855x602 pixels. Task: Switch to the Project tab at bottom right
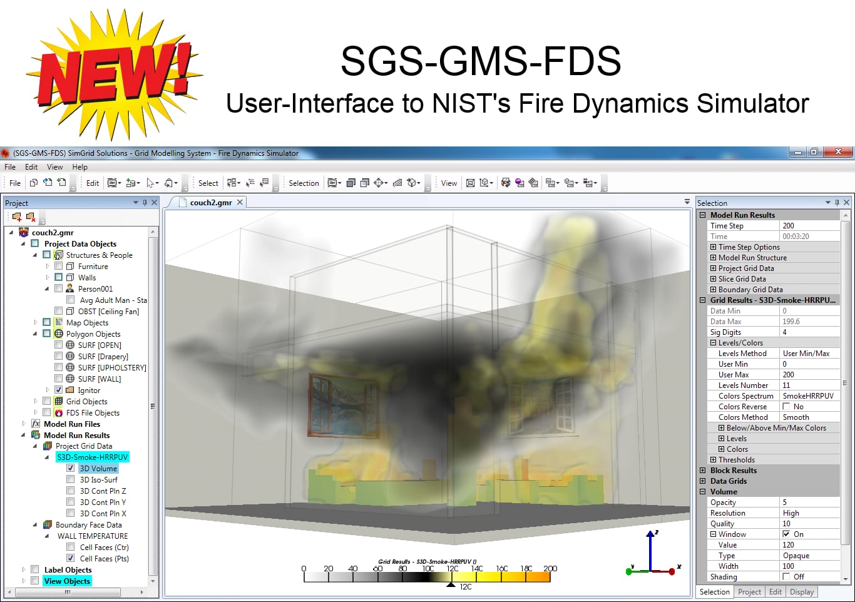pyautogui.click(x=749, y=591)
